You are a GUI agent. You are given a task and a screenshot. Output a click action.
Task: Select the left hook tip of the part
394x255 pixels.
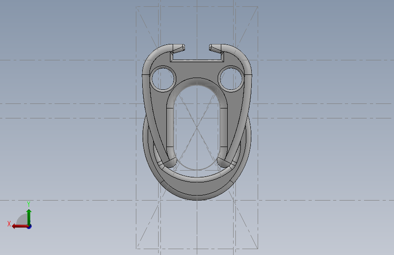pyautogui.click(x=179, y=48)
